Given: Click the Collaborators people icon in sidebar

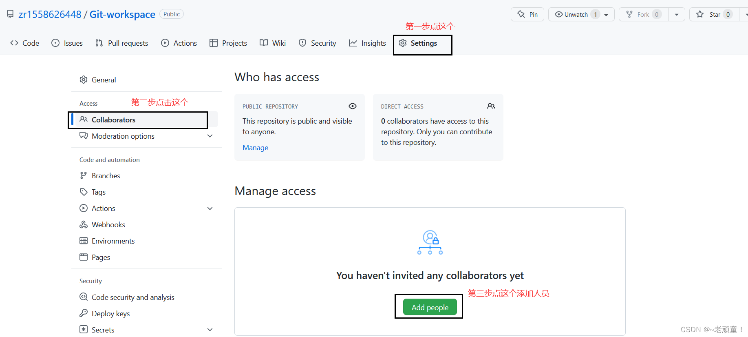Looking at the screenshot, I should [x=84, y=119].
